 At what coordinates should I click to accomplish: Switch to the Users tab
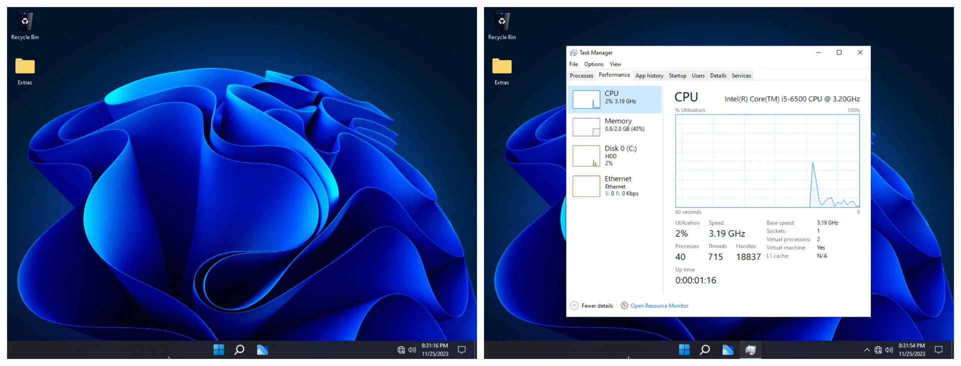pos(698,76)
